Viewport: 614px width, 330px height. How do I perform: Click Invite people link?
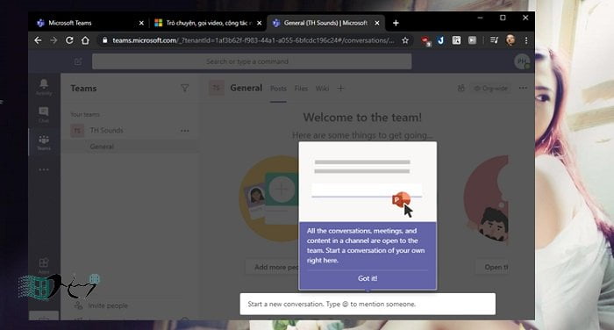point(108,305)
